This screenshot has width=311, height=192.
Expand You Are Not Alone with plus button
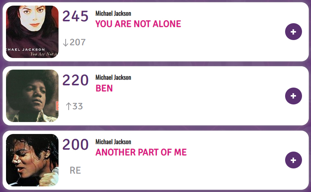click(293, 32)
